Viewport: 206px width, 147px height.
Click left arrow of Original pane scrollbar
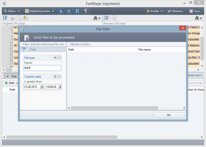tap(4, 70)
